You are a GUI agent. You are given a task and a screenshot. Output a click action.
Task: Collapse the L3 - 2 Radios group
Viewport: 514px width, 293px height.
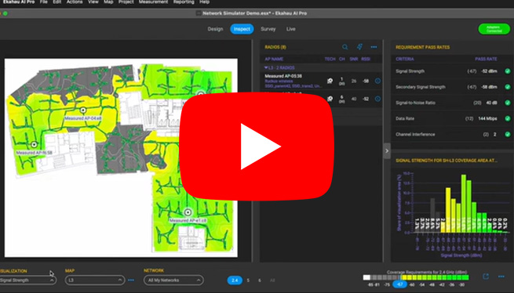(266, 68)
